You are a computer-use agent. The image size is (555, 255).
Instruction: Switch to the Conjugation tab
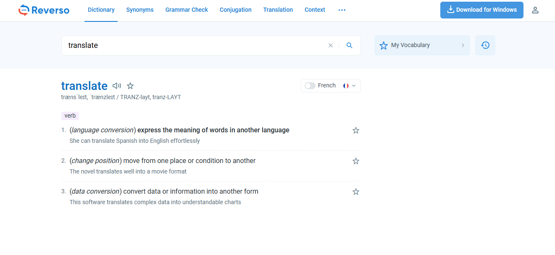[x=236, y=10]
